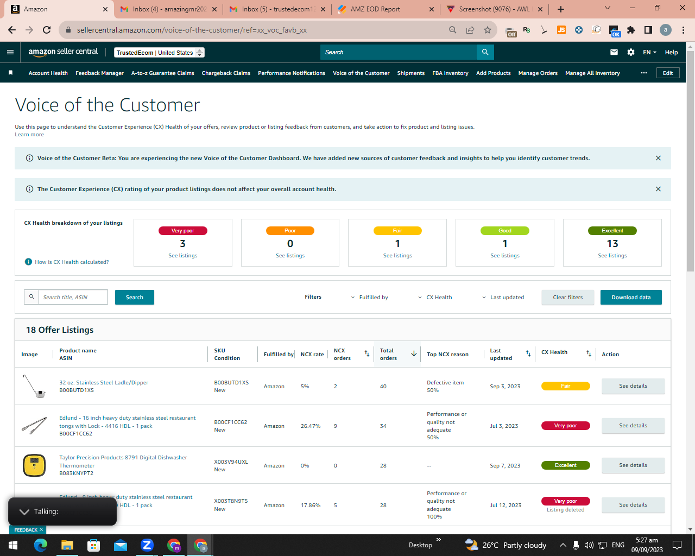Screen dimensions: 695x556
Task: Click in the Search title, ASIN field
Action: coord(73,298)
